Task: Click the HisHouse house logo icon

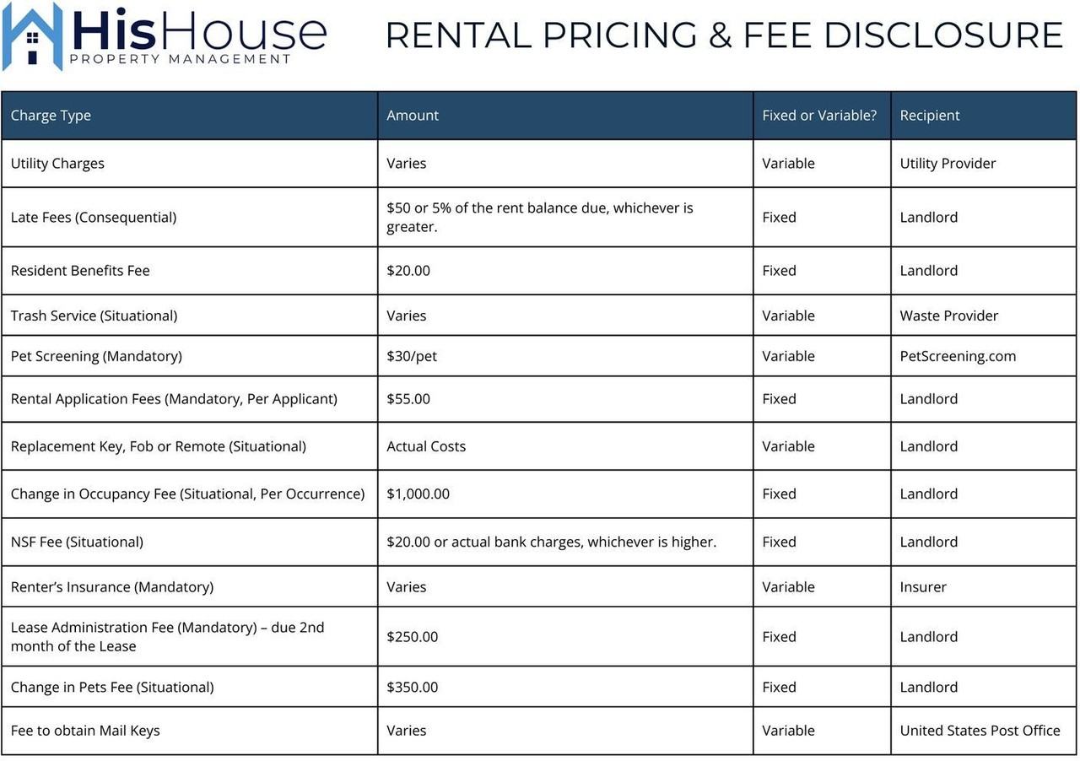Action: tap(33, 36)
